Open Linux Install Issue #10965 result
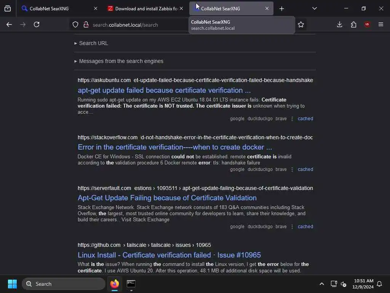This screenshot has width=390, height=293. [x=169, y=255]
